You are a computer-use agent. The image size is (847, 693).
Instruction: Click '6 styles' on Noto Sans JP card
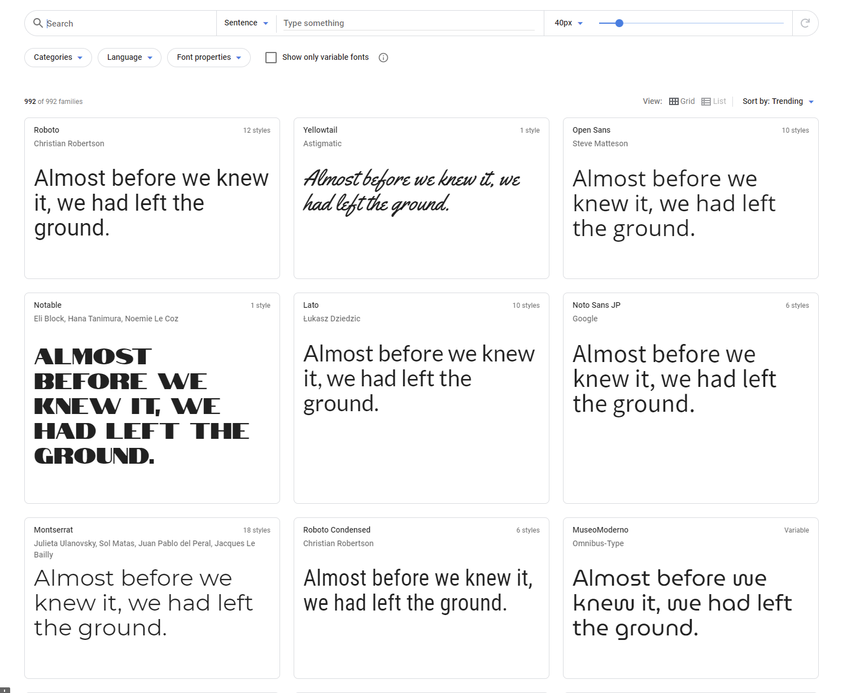click(797, 306)
